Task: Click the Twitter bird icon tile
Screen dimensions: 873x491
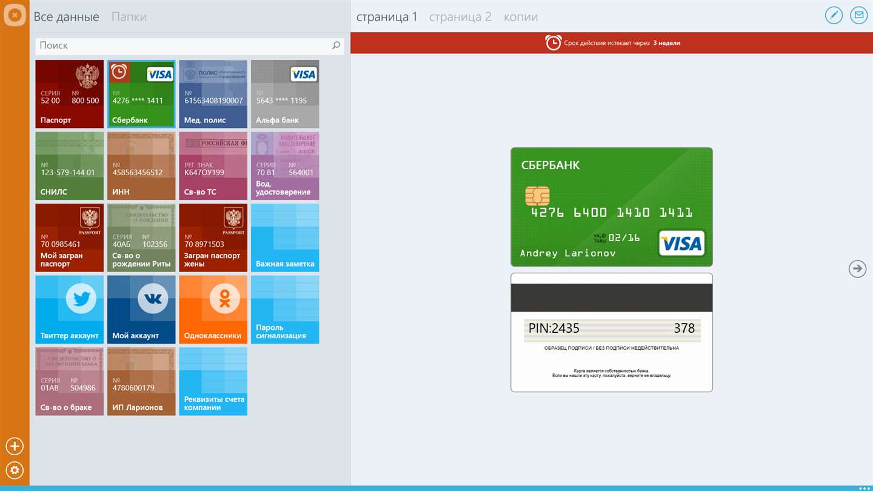Action: pyautogui.click(x=81, y=298)
